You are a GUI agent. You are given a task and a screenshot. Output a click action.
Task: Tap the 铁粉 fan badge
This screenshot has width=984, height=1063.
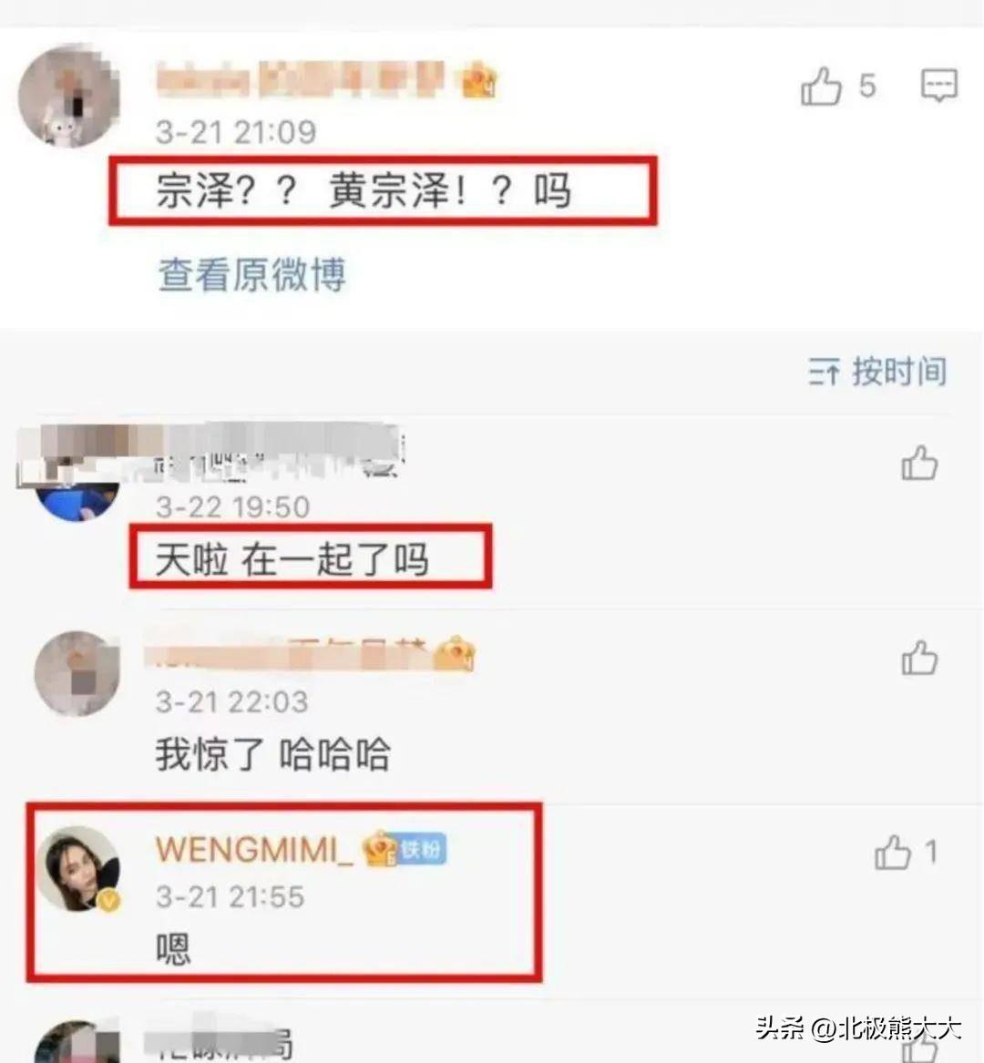(x=422, y=849)
